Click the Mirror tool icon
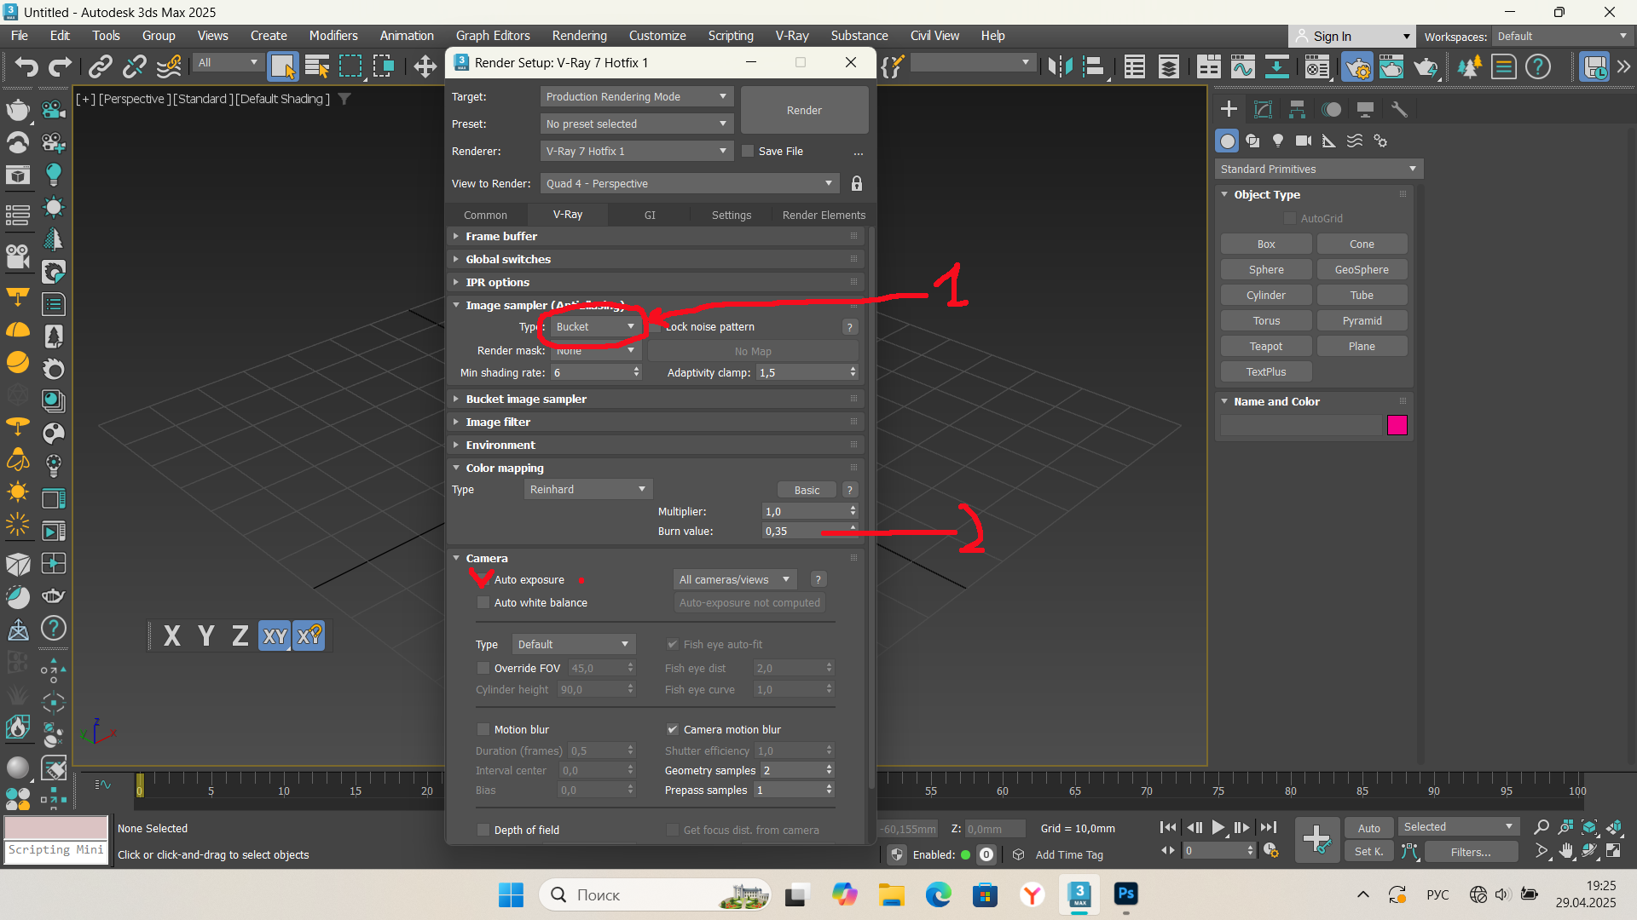This screenshot has width=1637, height=920. [x=1060, y=66]
